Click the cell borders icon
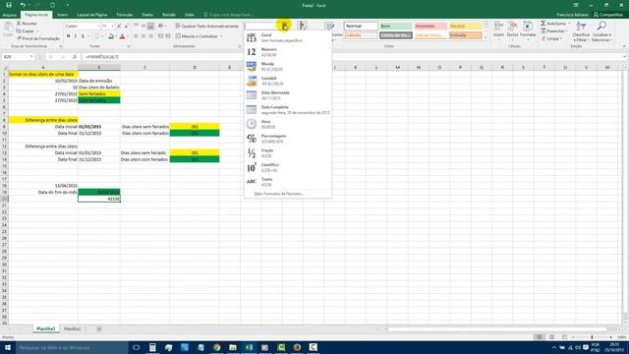 coord(96,36)
